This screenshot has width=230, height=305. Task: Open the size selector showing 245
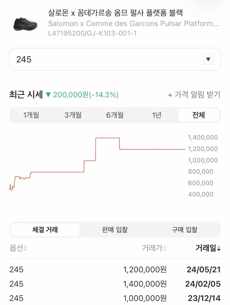(x=115, y=59)
